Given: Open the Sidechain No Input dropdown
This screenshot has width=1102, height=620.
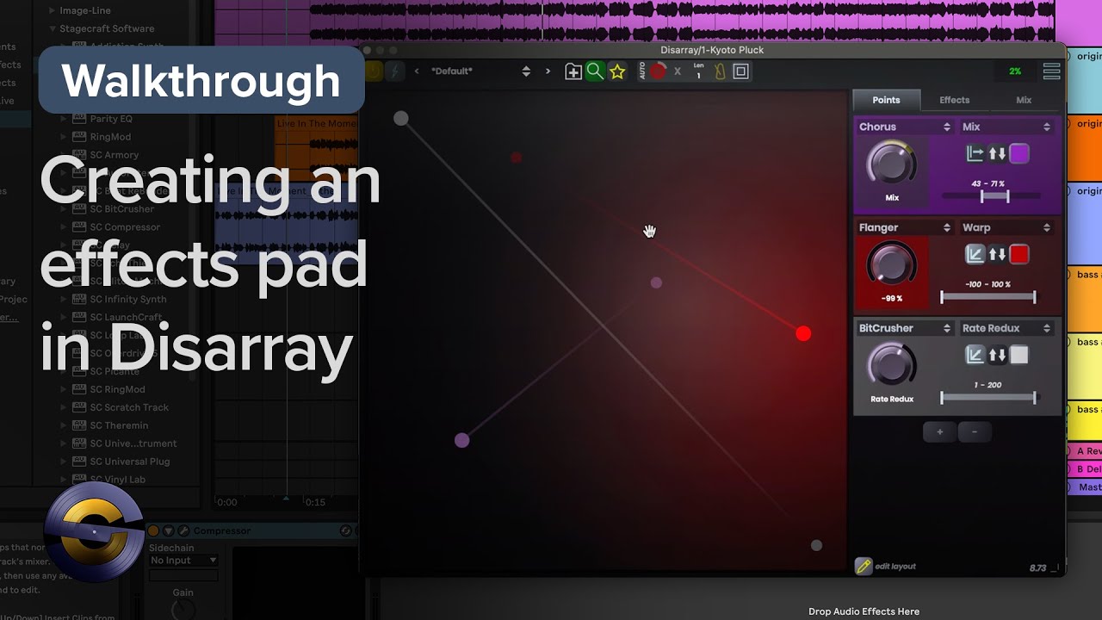Looking at the screenshot, I should pyautogui.click(x=183, y=561).
